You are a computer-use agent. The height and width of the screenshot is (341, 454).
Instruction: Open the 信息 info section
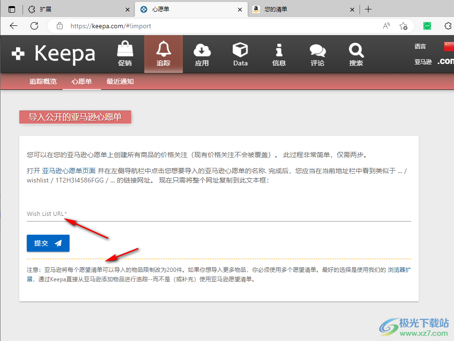(x=279, y=54)
